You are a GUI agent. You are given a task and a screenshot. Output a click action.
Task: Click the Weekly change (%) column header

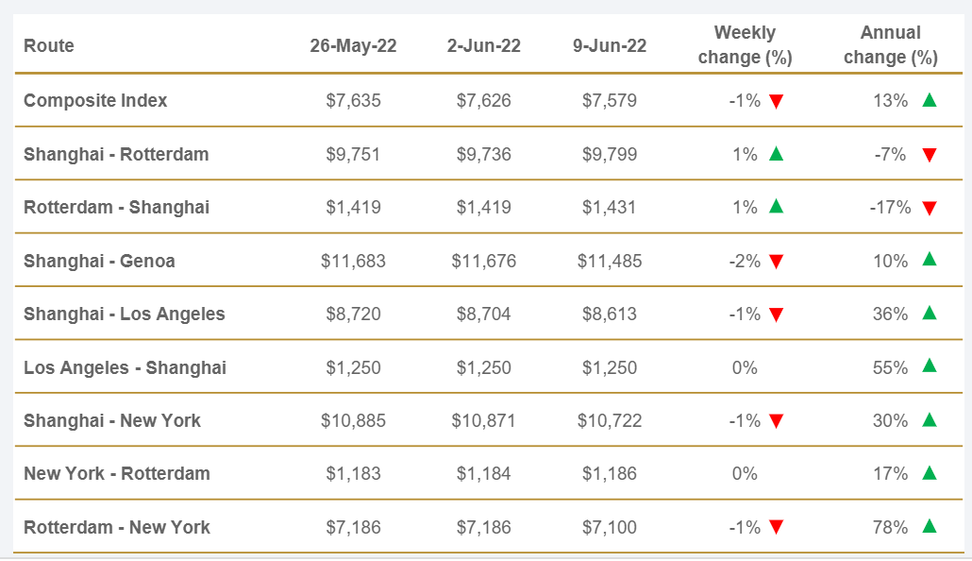point(745,45)
